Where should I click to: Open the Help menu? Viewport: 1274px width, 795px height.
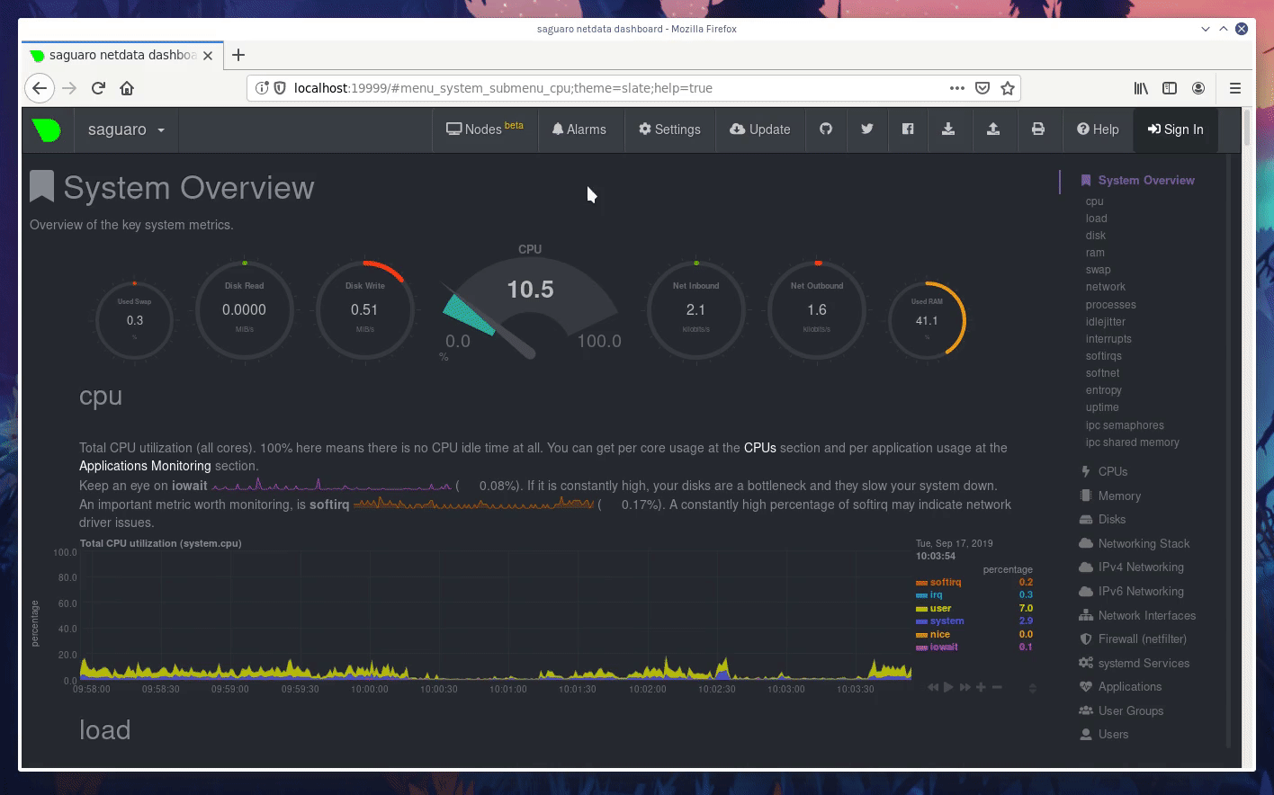(x=1098, y=130)
